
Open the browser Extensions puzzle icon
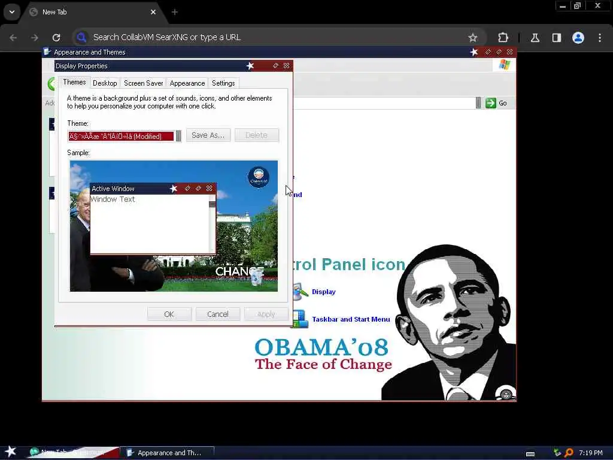coord(503,38)
